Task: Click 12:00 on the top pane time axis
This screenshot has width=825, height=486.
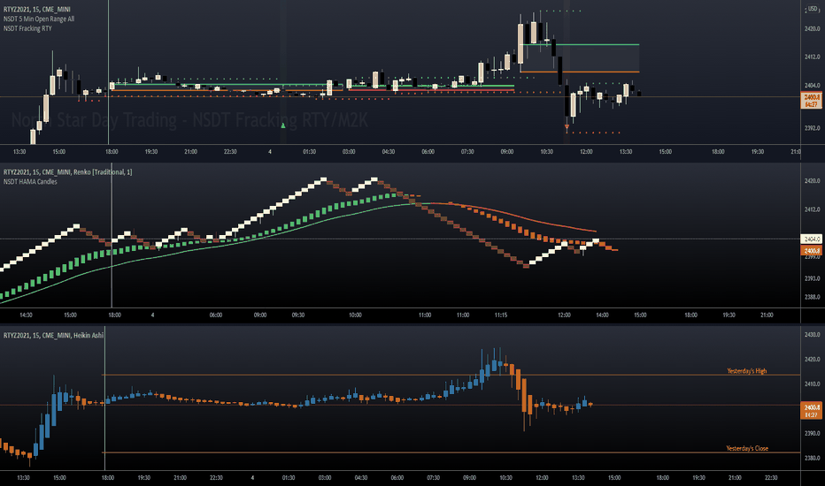Action: [x=586, y=152]
